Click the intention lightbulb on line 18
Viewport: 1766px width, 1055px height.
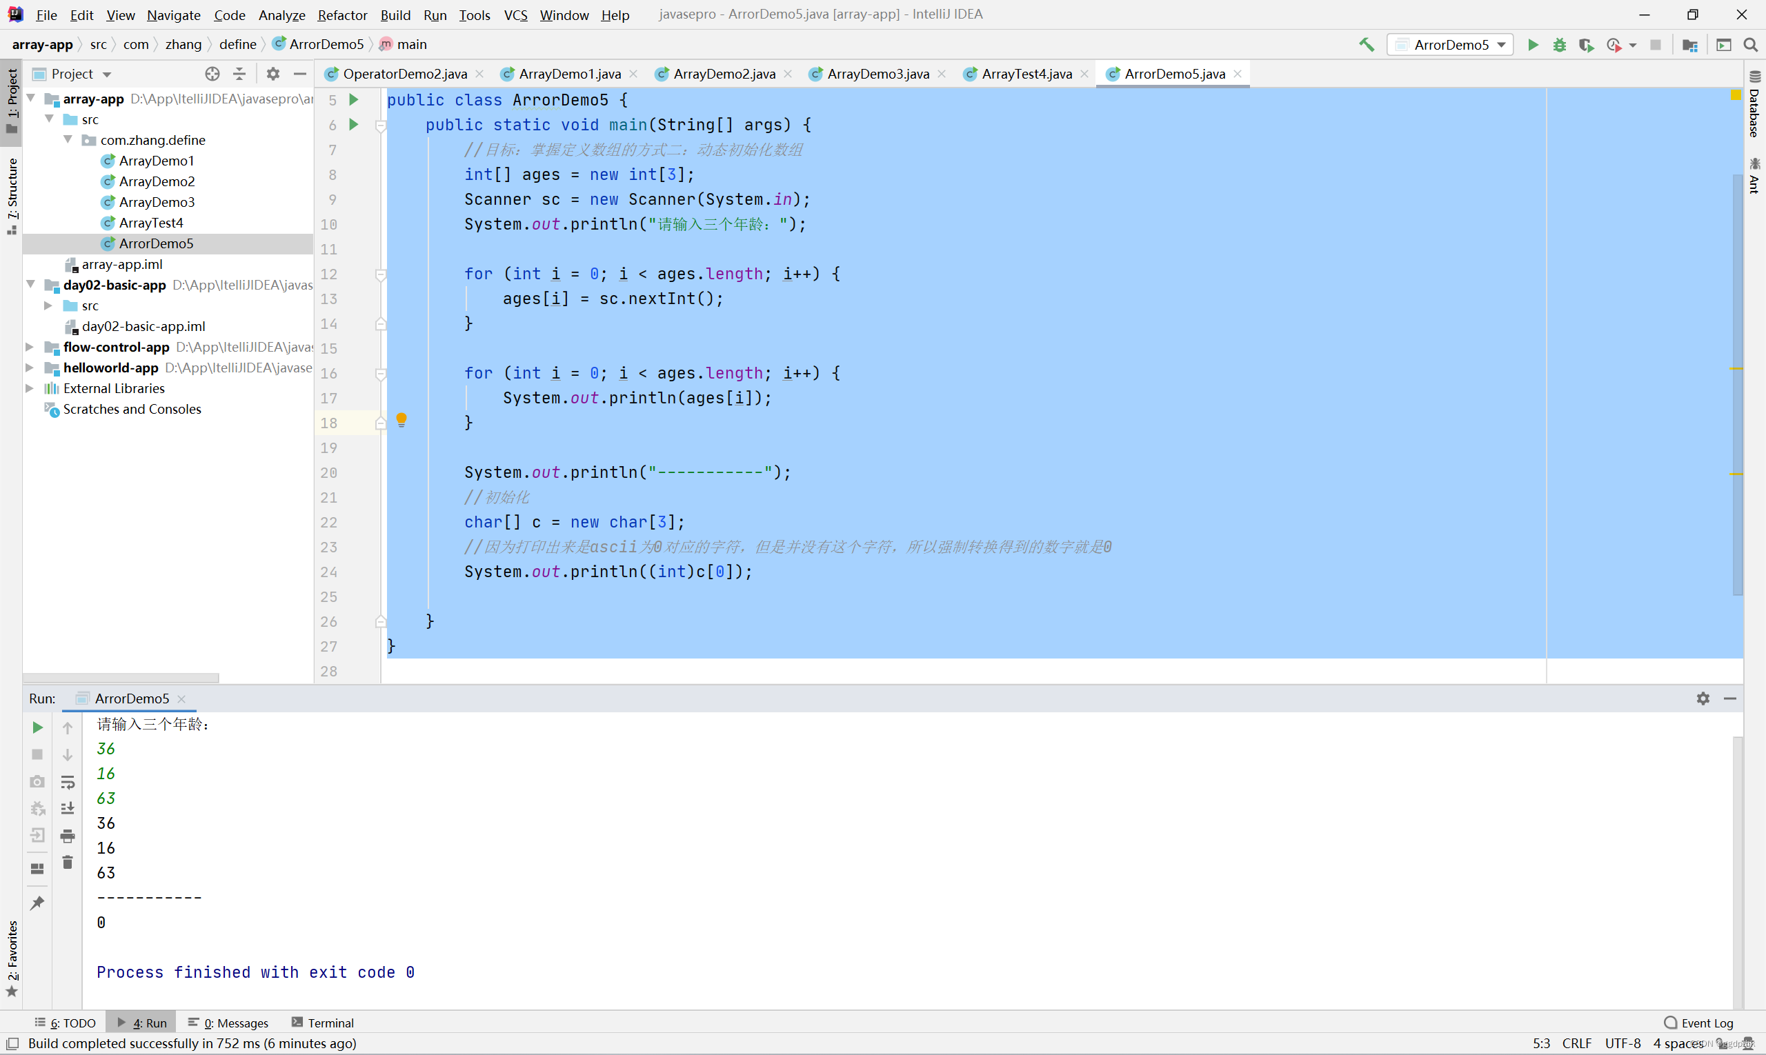401,420
